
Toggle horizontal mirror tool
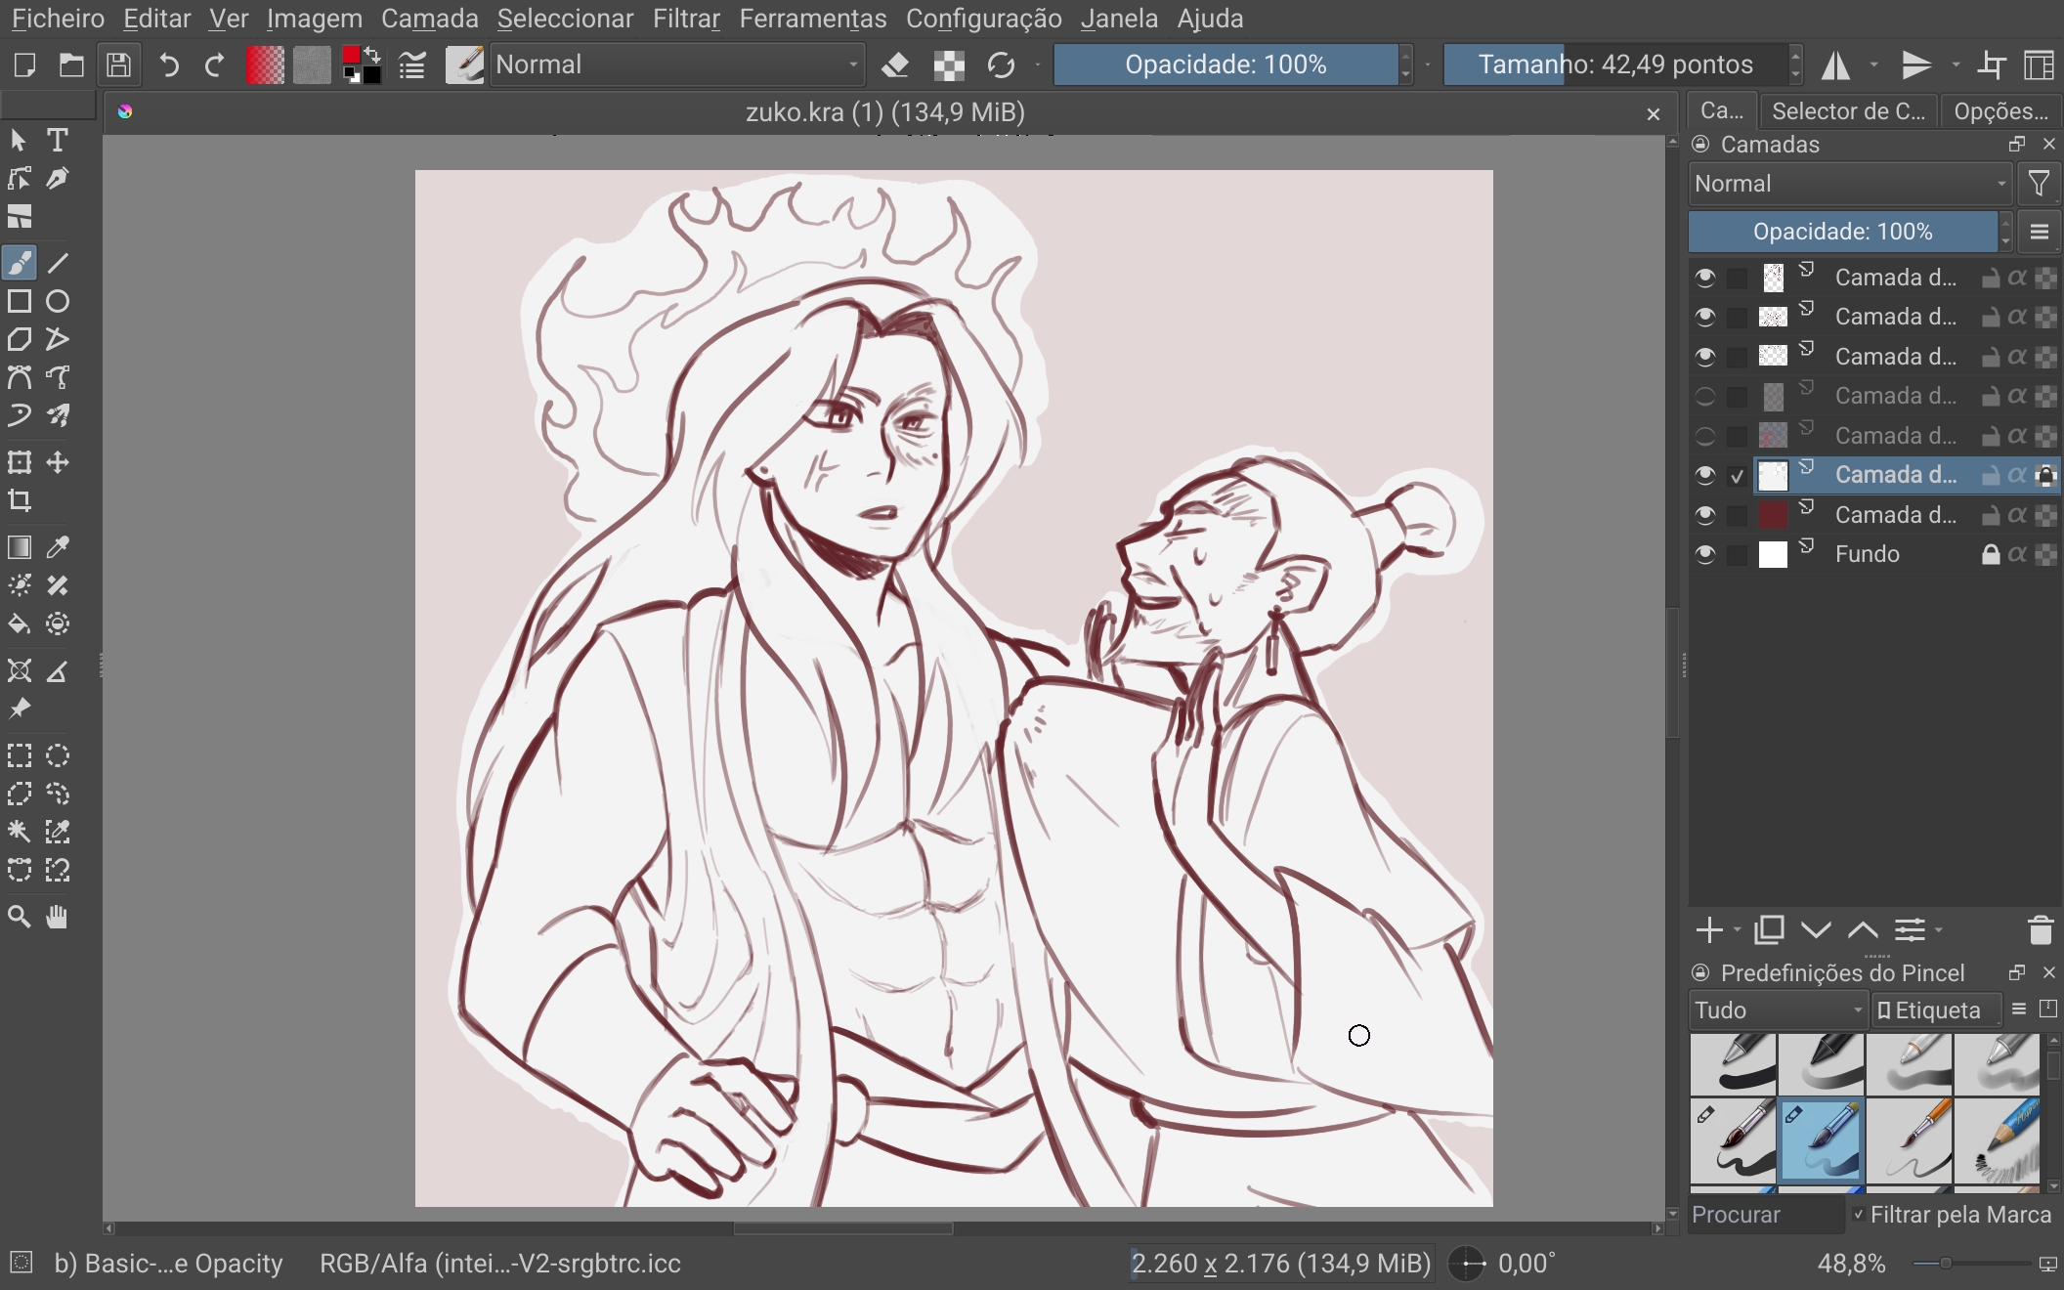(x=1836, y=65)
